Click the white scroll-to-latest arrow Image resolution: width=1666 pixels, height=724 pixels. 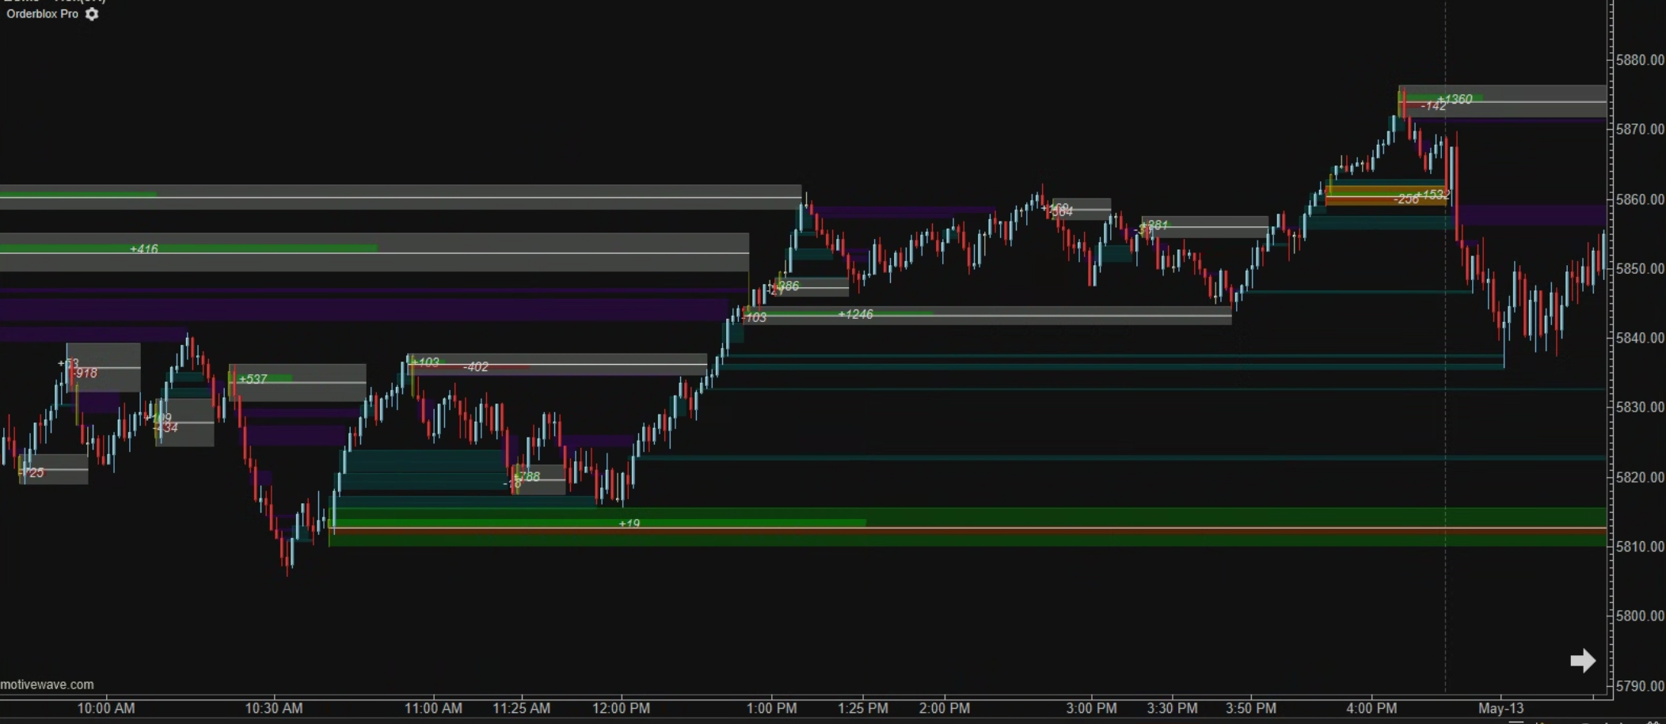[1582, 661]
